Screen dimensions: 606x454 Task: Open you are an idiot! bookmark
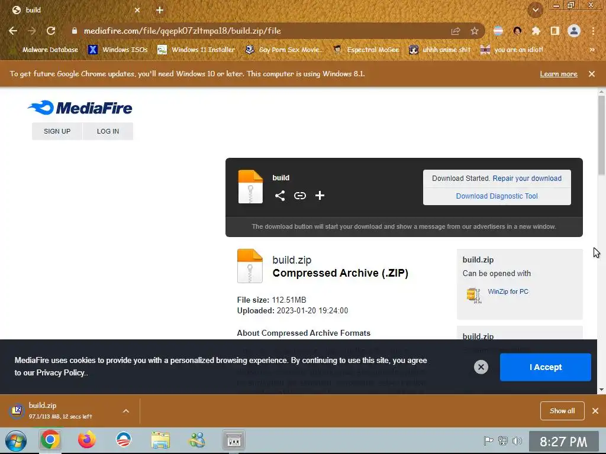tap(511, 50)
